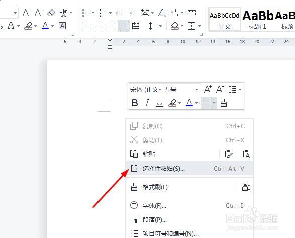Apply font color in mini toolbar
This screenshot has width=295, height=238.
coord(189,103)
